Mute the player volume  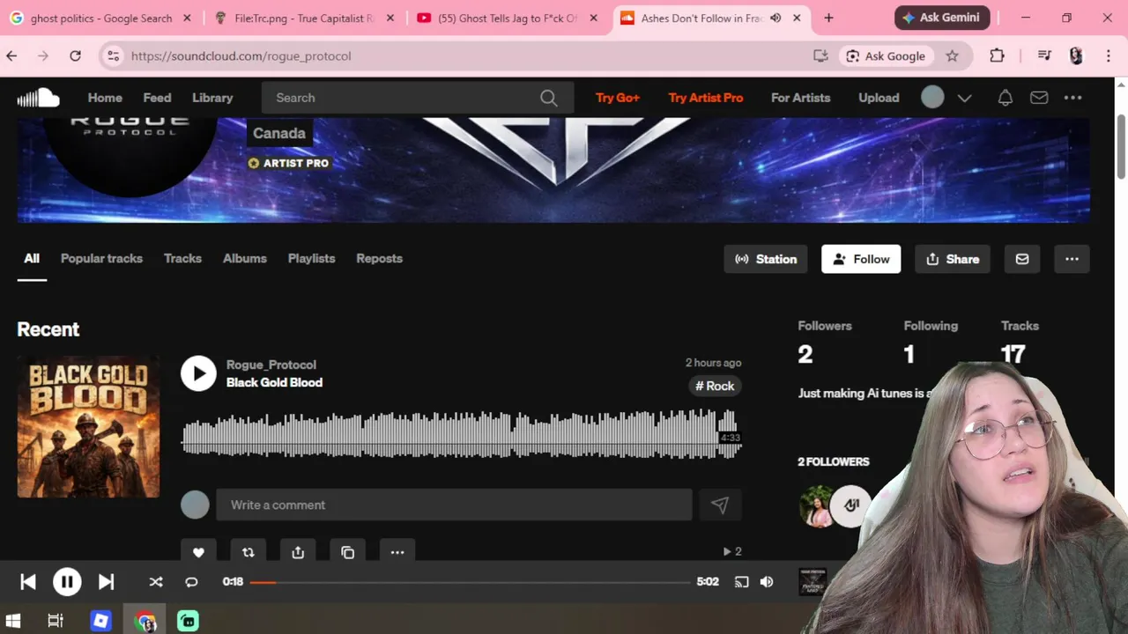tap(767, 581)
